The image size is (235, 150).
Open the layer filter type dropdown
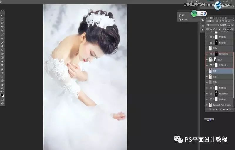(x=210, y=21)
